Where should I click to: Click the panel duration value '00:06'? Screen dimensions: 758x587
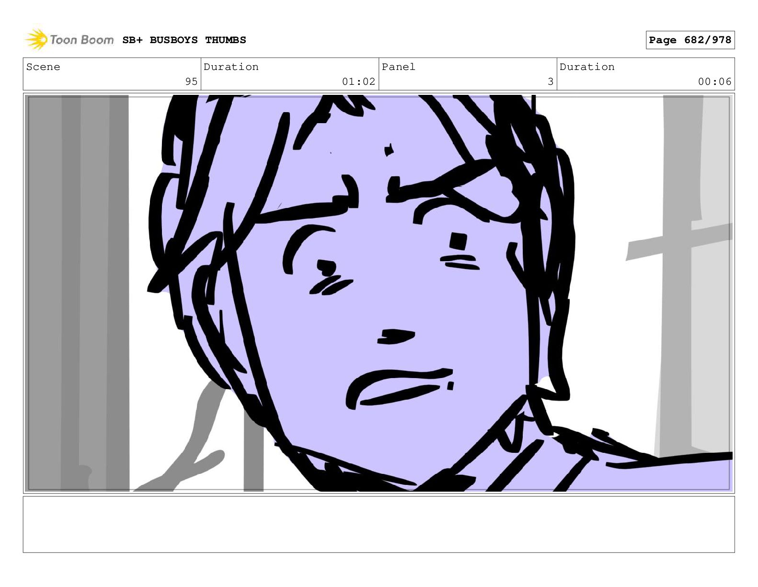[x=714, y=81]
